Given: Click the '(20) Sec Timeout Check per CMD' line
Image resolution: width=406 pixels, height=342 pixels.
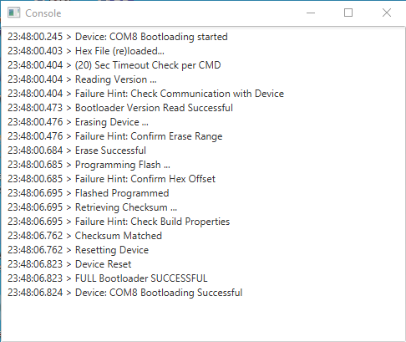Looking at the screenshot, I should [x=114, y=65].
